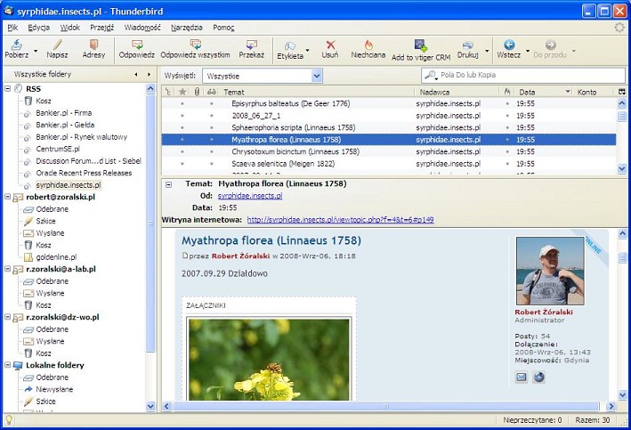This screenshot has width=631, height=430.
Task: Collapse the RSS account tree node
Action: point(8,89)
